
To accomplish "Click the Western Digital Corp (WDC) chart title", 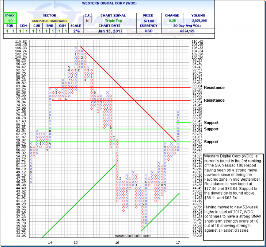I will tap(133, 7).
